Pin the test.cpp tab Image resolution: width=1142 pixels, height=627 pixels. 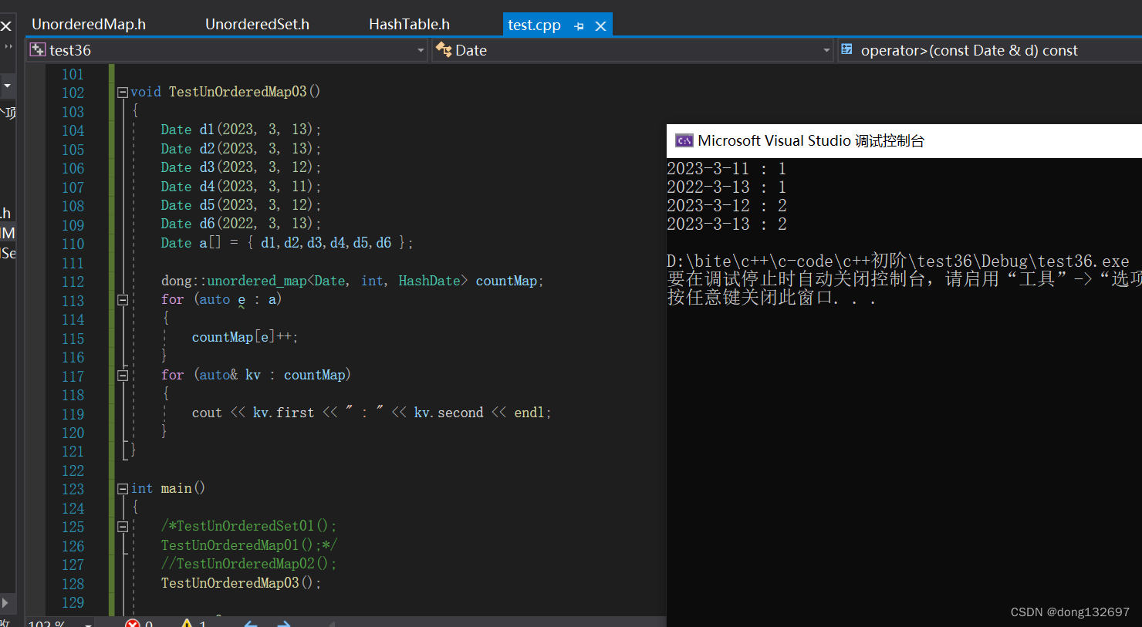point(579,26)
